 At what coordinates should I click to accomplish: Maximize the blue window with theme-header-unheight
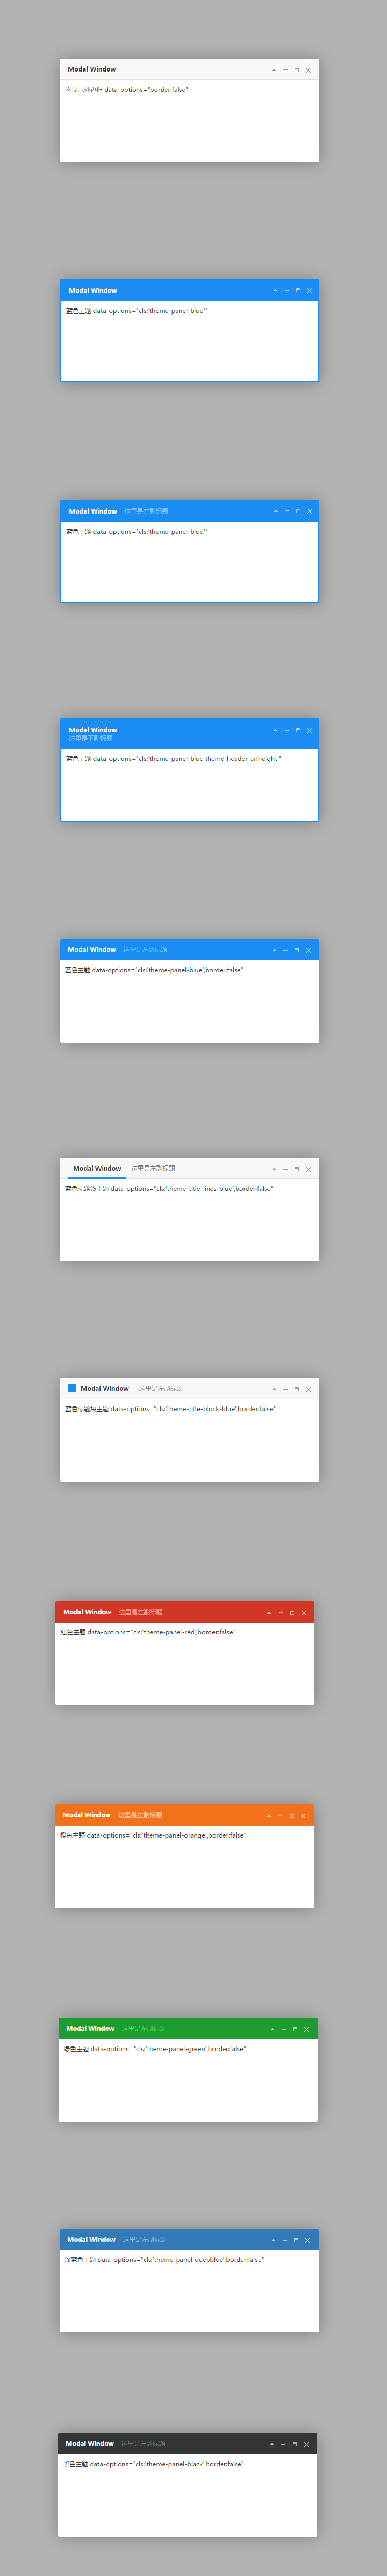click(298, 730)
